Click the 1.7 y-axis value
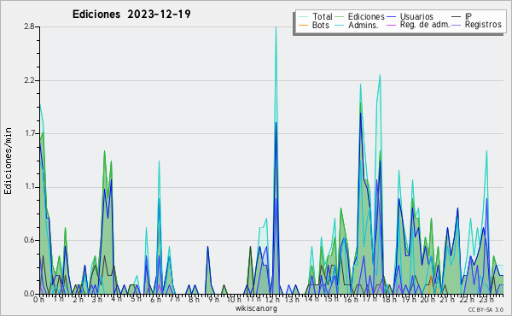512x316 pixels. click(29, 133)
